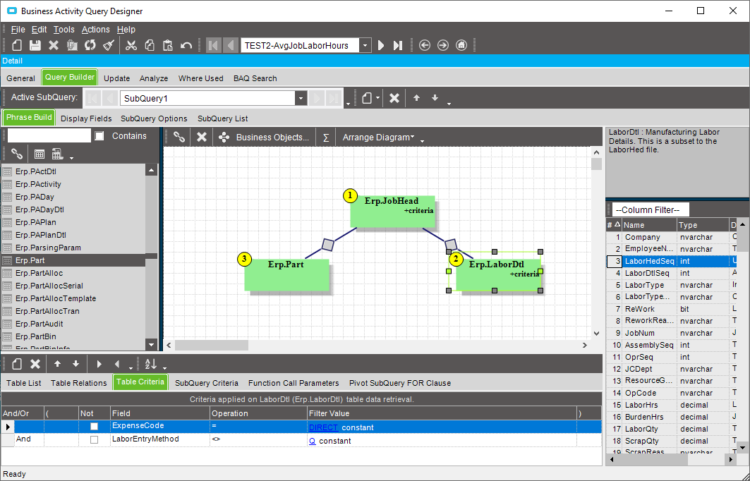Image resolution: width=750 pixels, height=481 pixels.
Task: Open overflow options of the table list toolbar
Action: pos(72,157)
